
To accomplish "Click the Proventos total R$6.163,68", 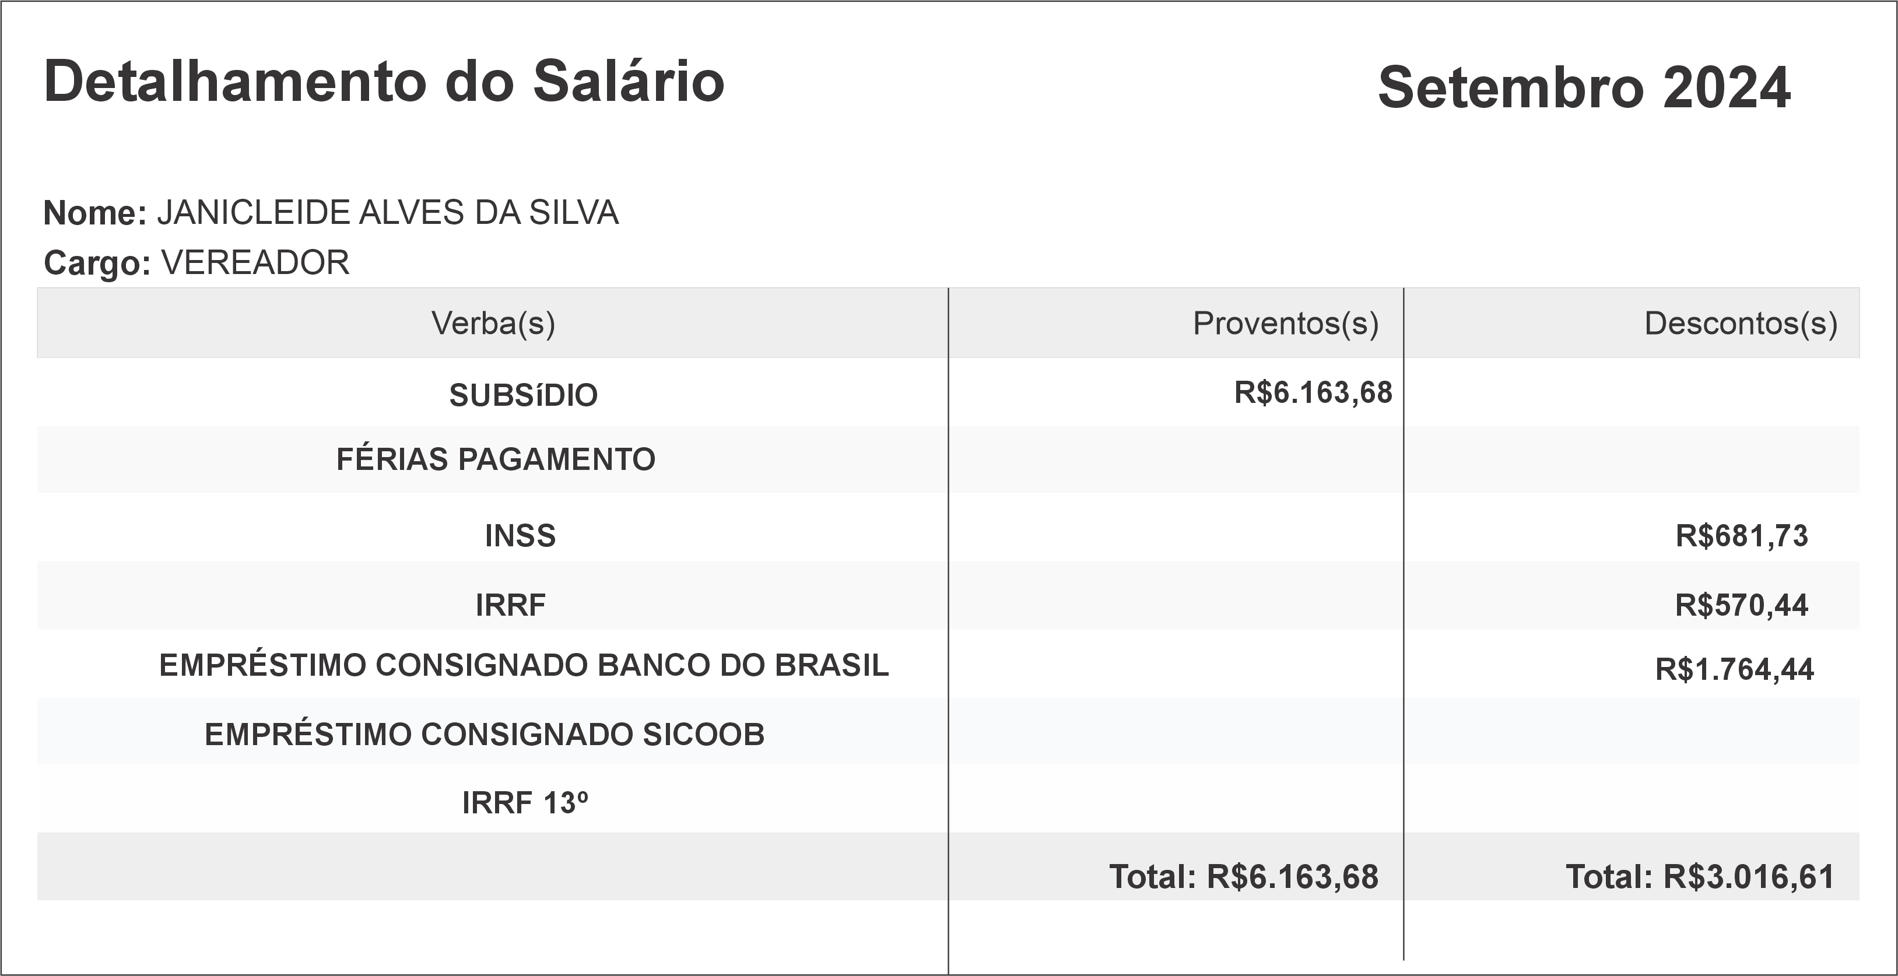I will point(1243,877).
